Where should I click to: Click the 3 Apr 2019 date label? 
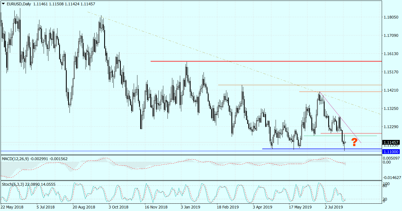(x=263, y=207)
